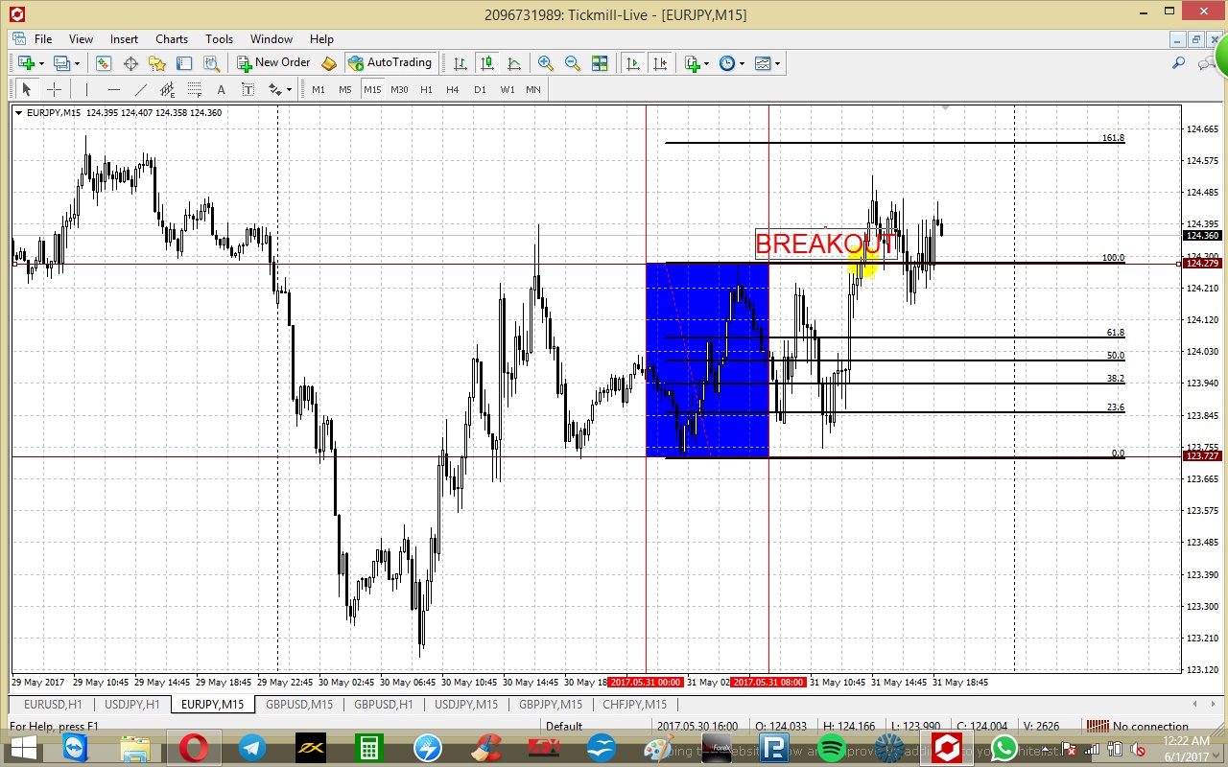Zoom in on the chart

pos(546,63)
